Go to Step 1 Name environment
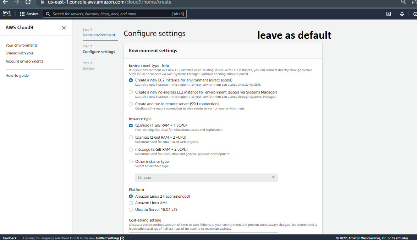417x240 pixels. 99,35
